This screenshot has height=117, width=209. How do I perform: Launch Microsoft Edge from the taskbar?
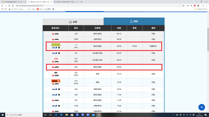(x=56, y=115)
